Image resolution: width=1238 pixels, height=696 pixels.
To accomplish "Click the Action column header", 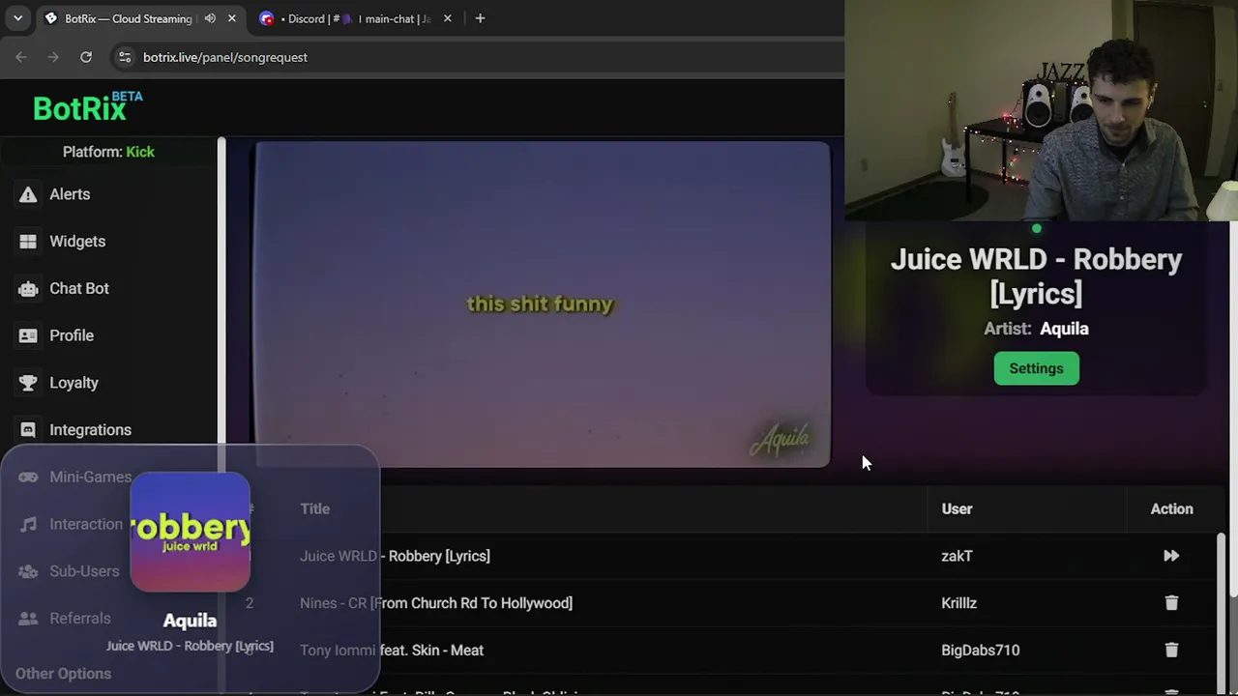I will (1171, 508).
